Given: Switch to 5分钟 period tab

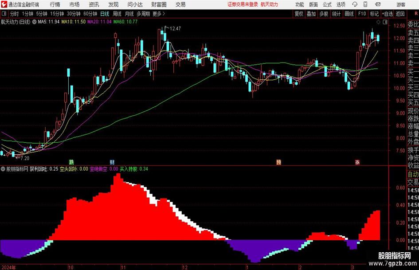Looking at the screenshot, I should tap(42, 14).
